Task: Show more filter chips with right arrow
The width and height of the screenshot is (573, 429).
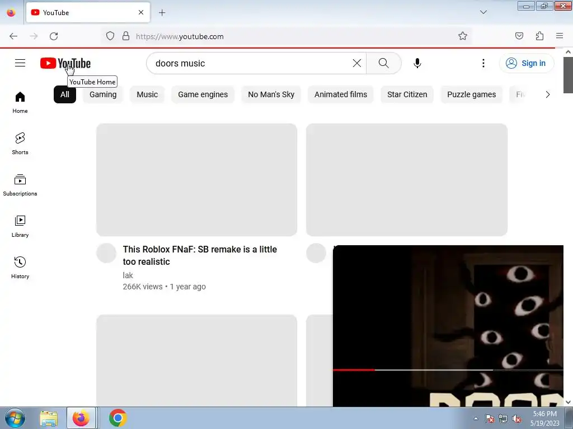Action: 547,94
